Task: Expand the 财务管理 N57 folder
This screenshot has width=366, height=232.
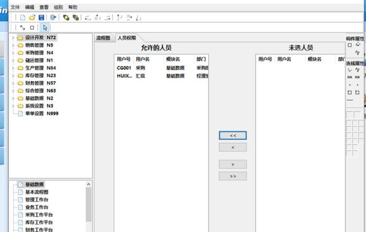Action: click(13, 83)
